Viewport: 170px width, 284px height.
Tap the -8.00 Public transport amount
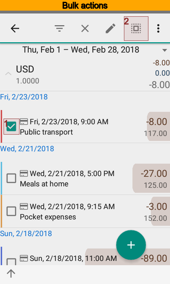157,122
